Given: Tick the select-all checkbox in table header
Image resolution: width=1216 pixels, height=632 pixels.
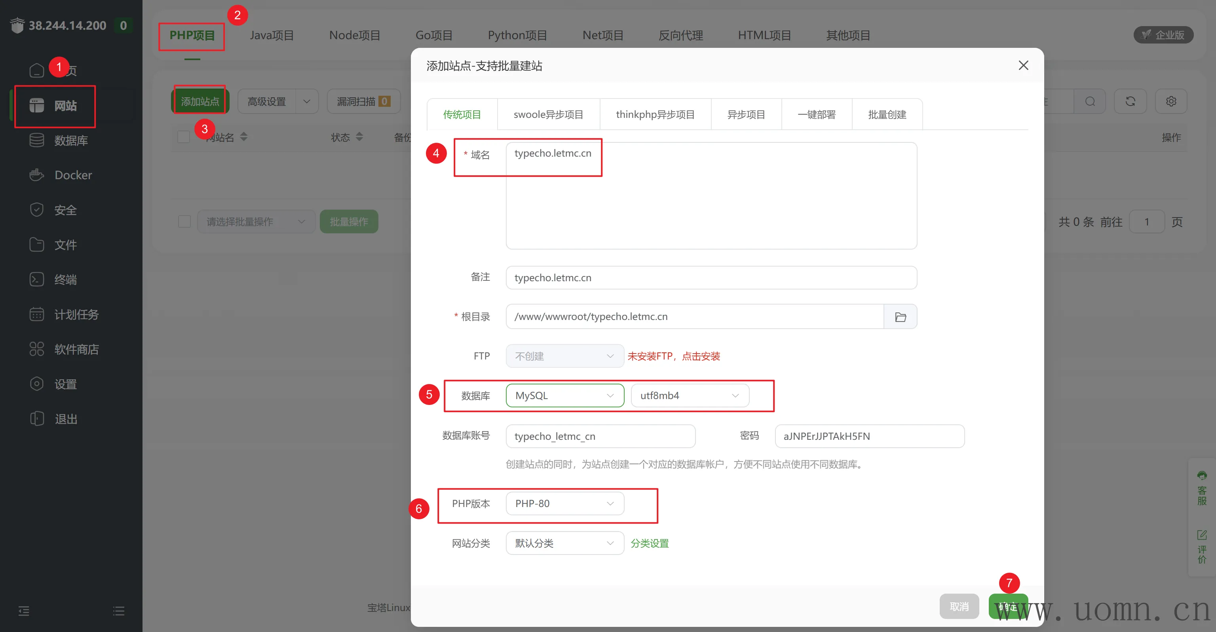Looking at the screenshot, I should pos(184,137).
